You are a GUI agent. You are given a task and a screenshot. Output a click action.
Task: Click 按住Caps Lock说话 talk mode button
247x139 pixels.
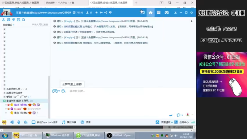click(x=44, y=122)
